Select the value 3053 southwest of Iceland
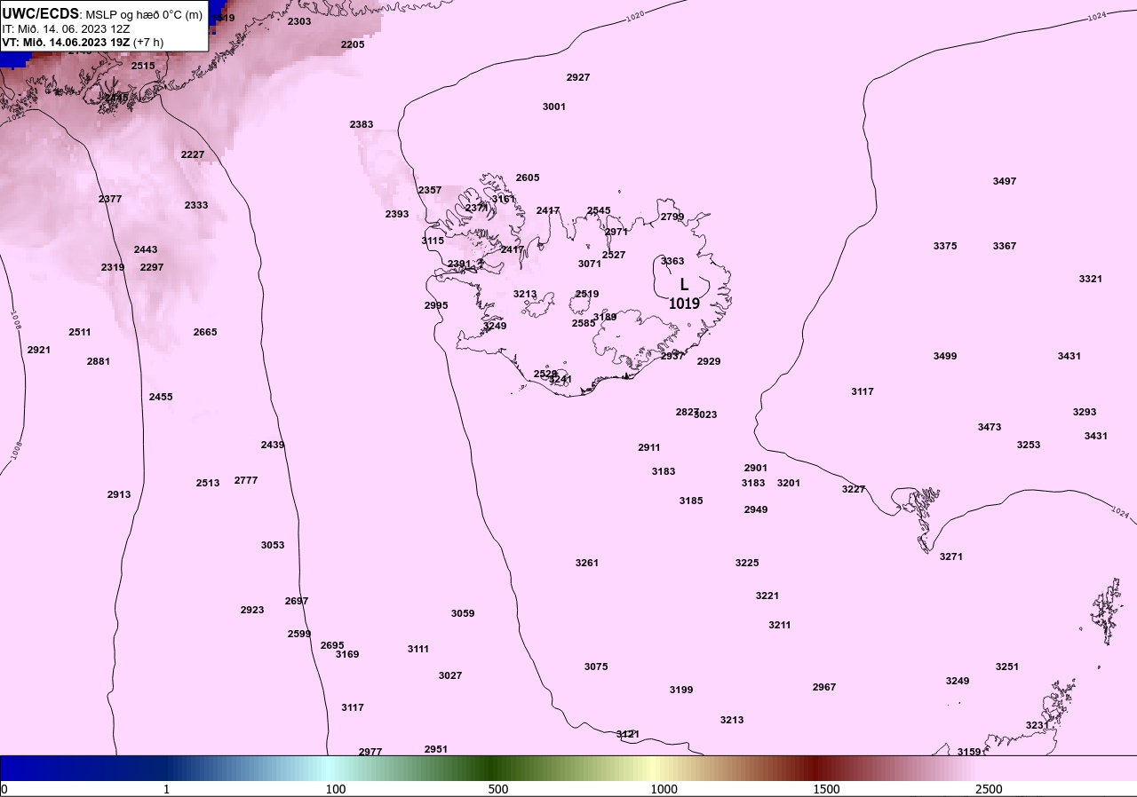The height and width of the screenshot is (797, 1137). (x=273, y=545)
